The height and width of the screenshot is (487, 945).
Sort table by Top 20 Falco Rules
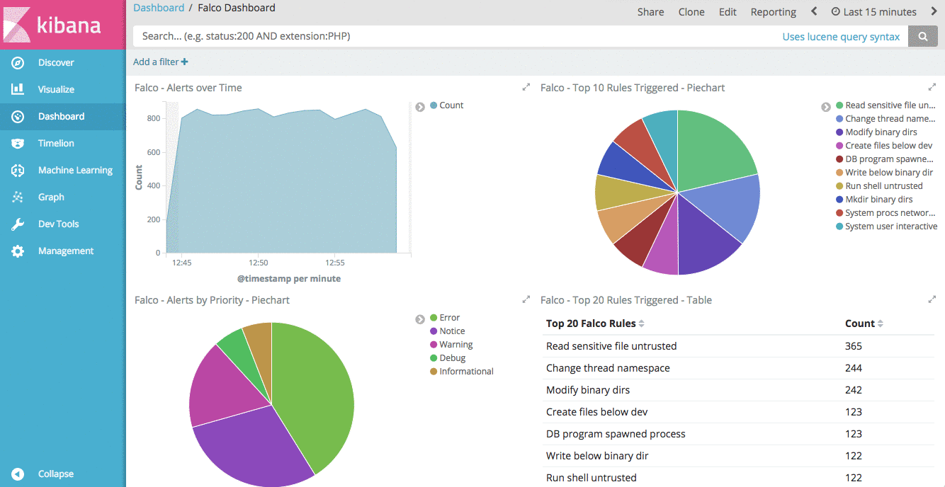tap(595, 323)
